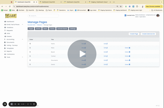The image size is (164, 108).
Task: Click the Create Page button
Action: coord(134,34)
